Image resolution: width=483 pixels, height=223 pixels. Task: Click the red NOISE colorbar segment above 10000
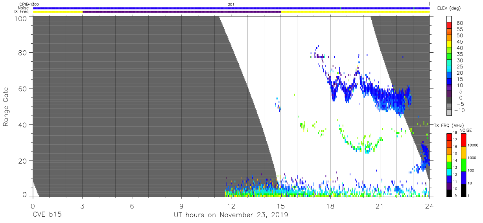pos(463,140)
